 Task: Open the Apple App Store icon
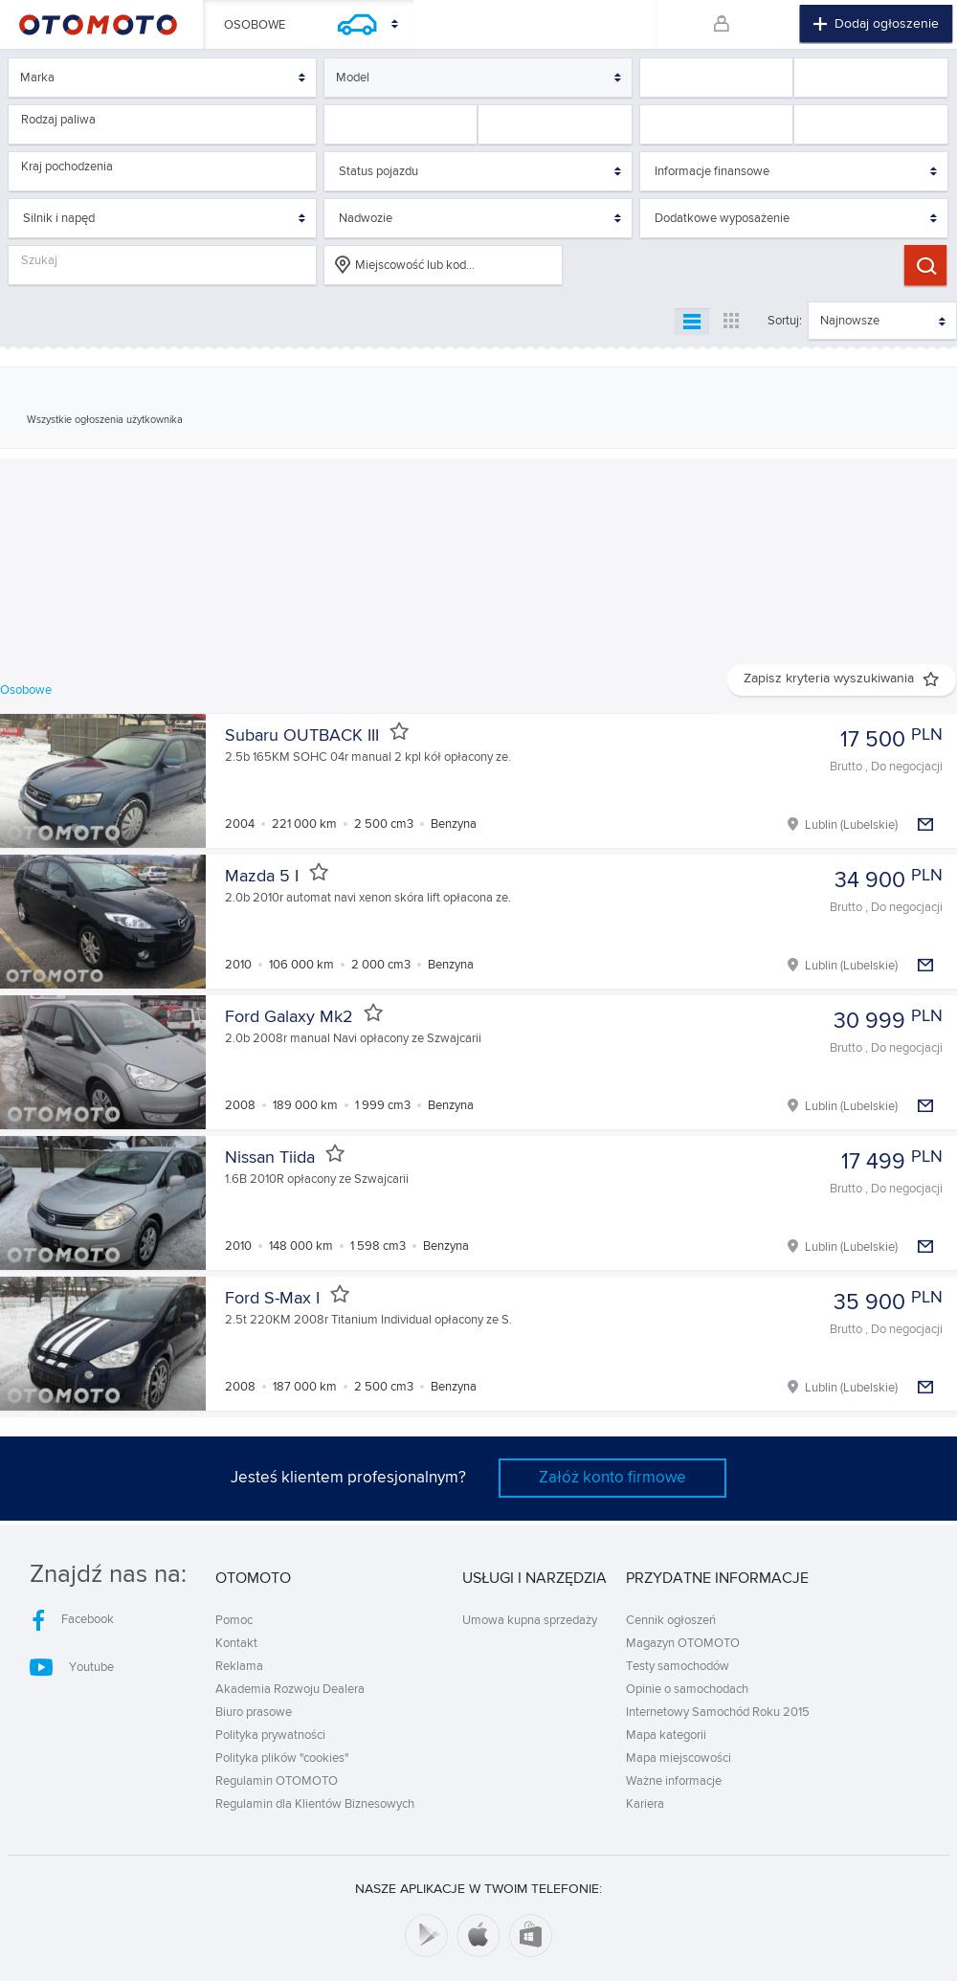click(x=478, y=1936)
